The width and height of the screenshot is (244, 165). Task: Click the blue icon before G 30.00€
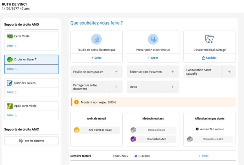(136, 156)
